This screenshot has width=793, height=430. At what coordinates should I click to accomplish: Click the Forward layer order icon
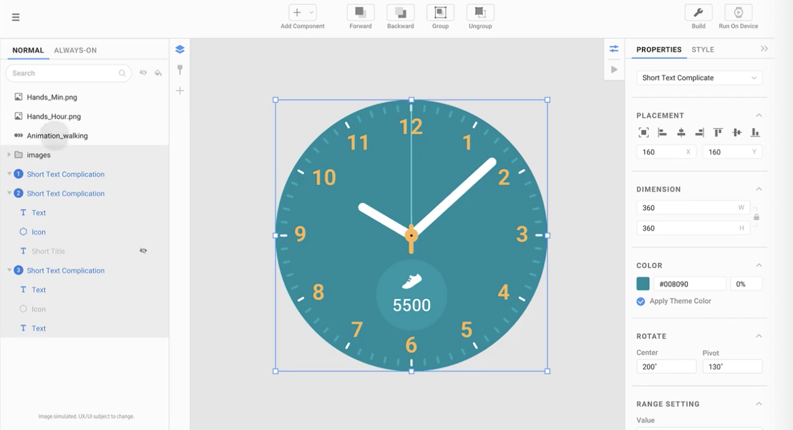(360, 13)
